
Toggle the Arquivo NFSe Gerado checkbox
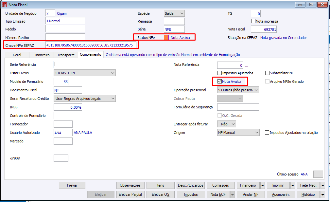[267, 81]
